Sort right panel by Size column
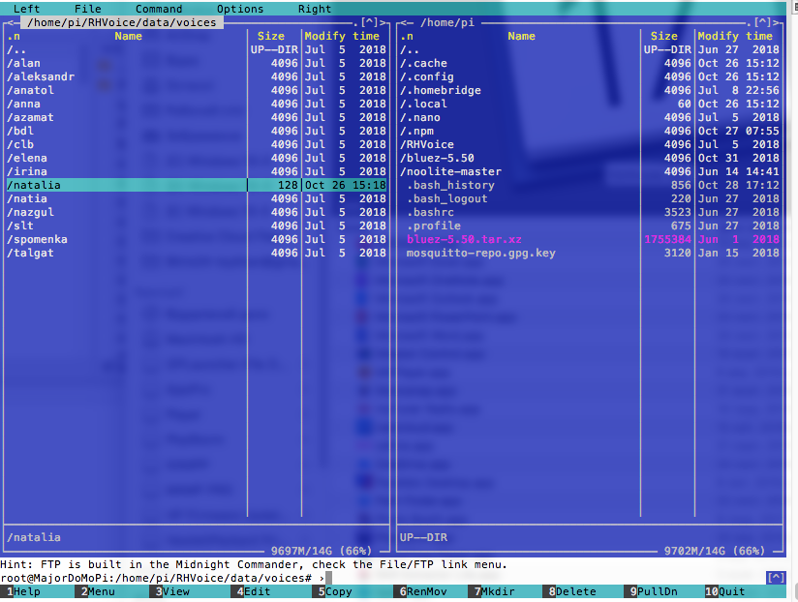798x602 pixels. click(x=664, y=36)
